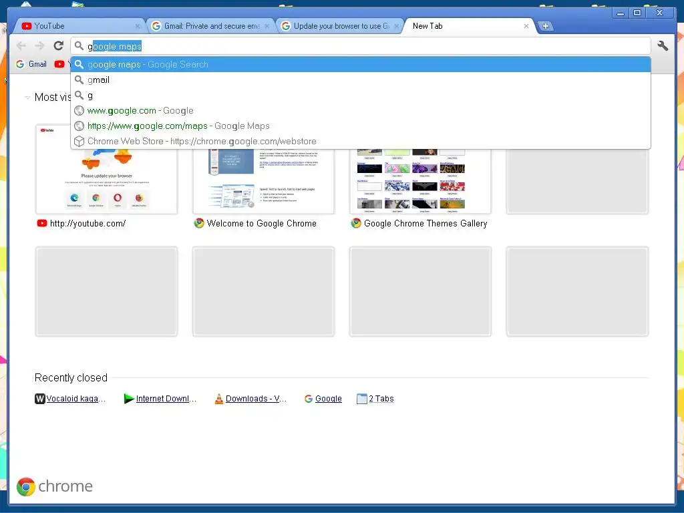Click green arrow icon of Internet Downl...
Viewport: 684px width, 513px height.
click(x=129, y=399)
